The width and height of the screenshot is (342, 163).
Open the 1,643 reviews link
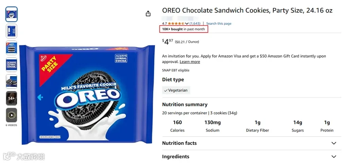(195, 24)
